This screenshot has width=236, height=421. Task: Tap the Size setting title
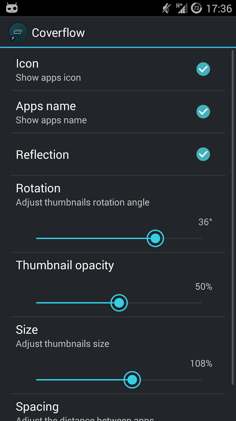[27, 329]
